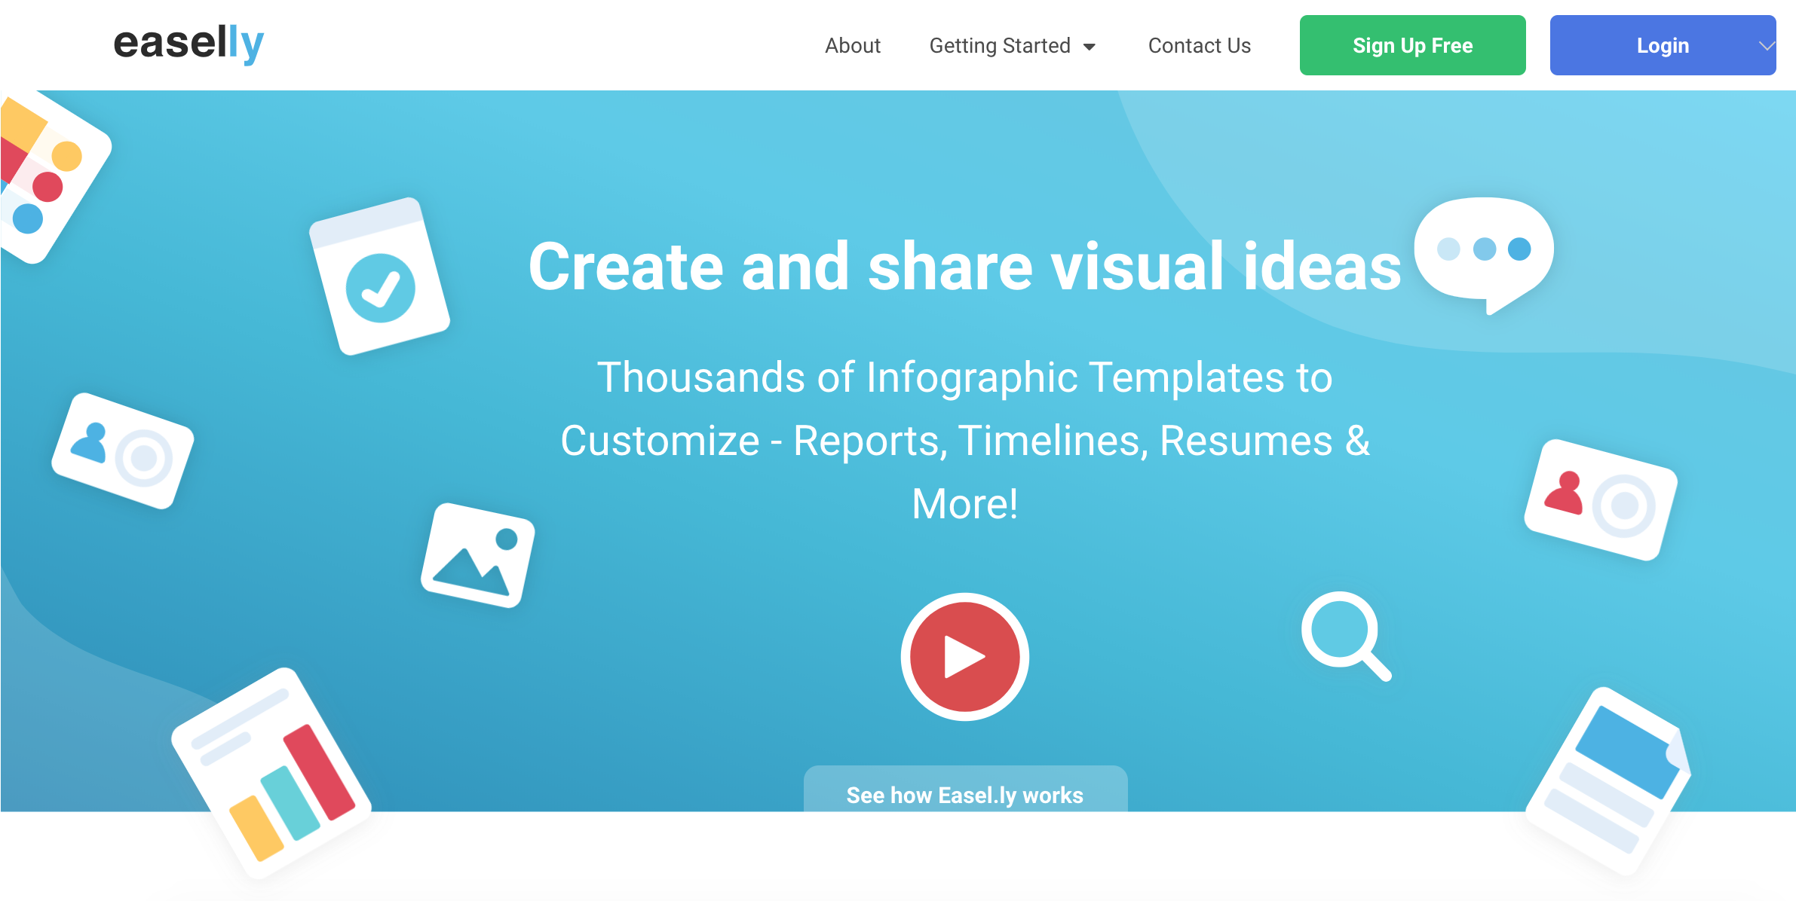Viewport: 1796px width, 901px height.
Task: Click the bar chart document icon
Action: point(271,772)
